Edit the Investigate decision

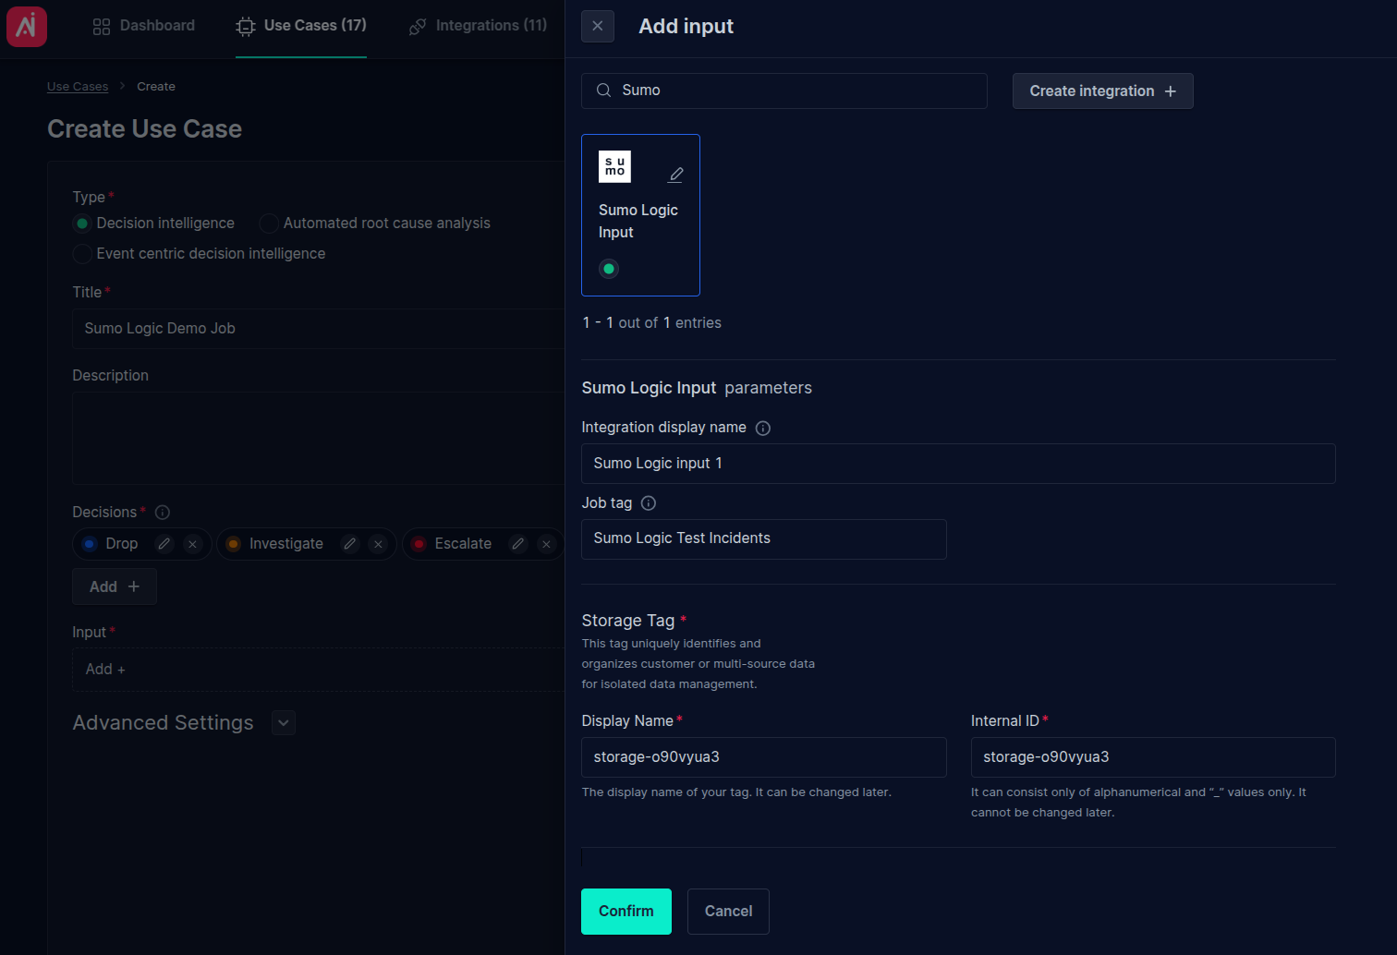click(349, 544)
